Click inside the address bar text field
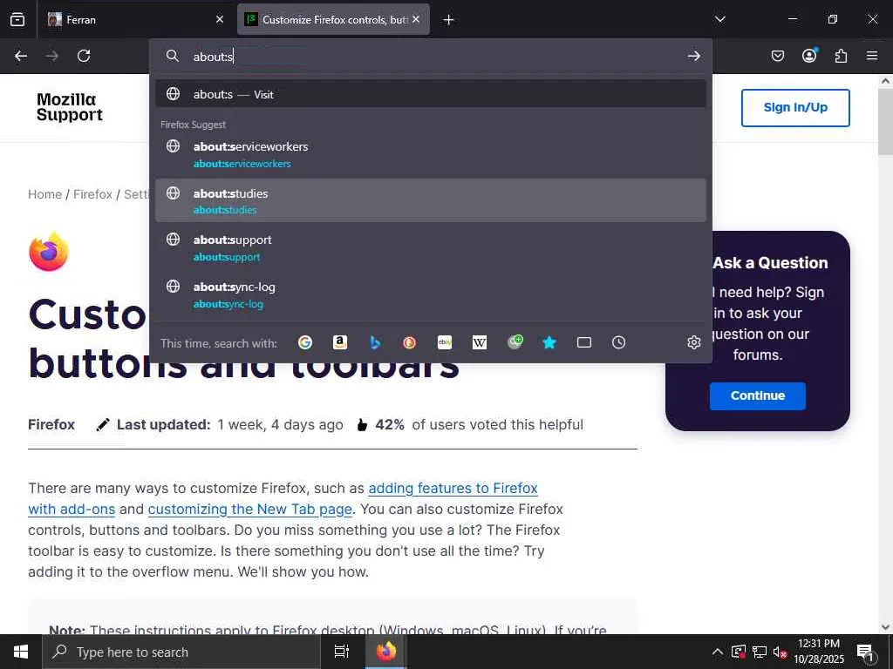This screenshot has height=669, width=893. 433,57
